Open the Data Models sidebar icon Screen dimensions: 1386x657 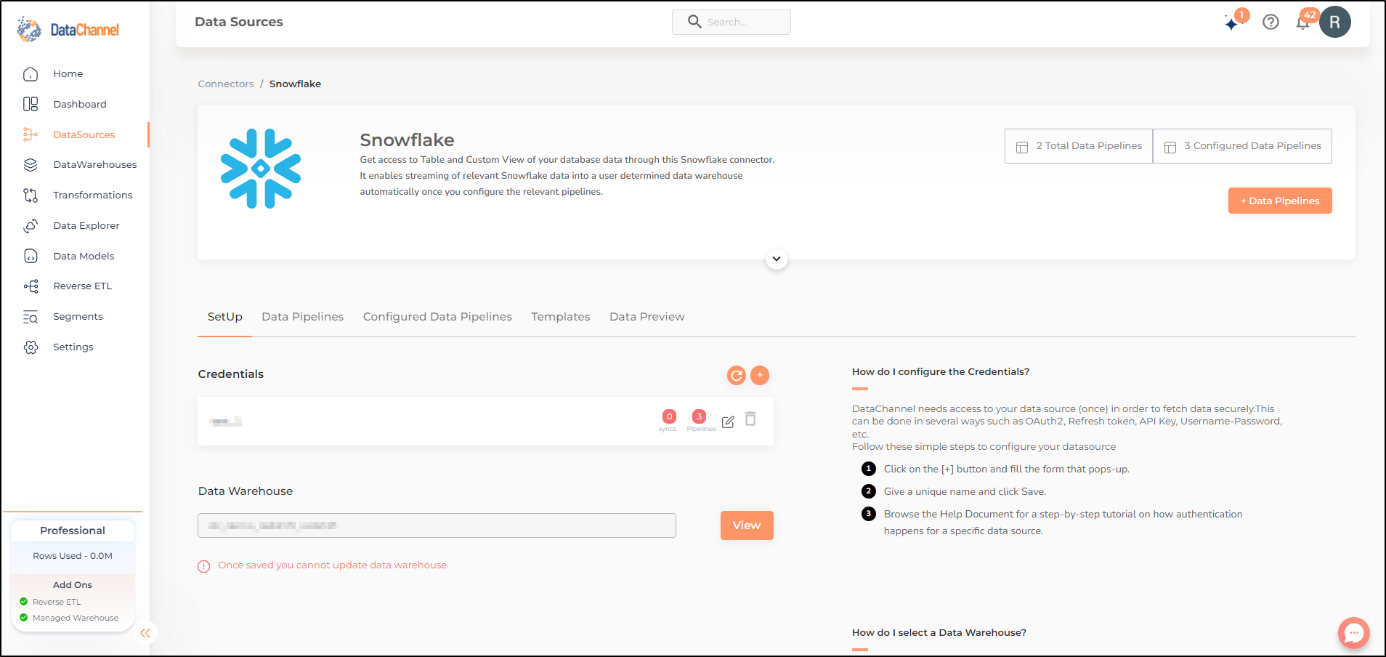31,256
